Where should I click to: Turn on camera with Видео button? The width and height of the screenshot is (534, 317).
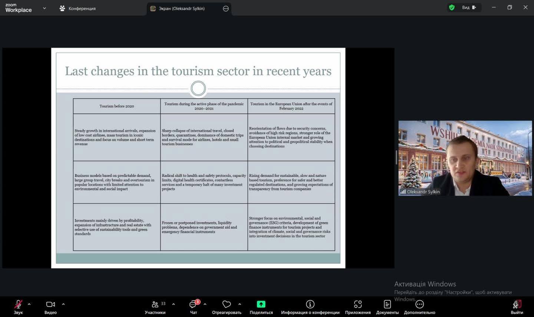tap(50, 307)
